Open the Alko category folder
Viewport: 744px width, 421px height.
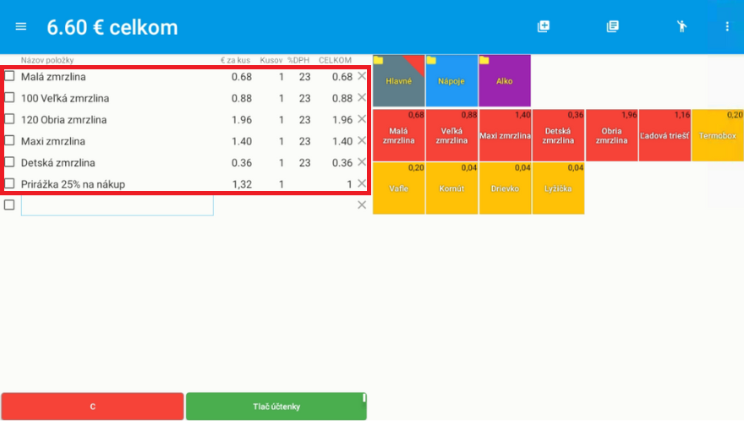click(505, 81)
